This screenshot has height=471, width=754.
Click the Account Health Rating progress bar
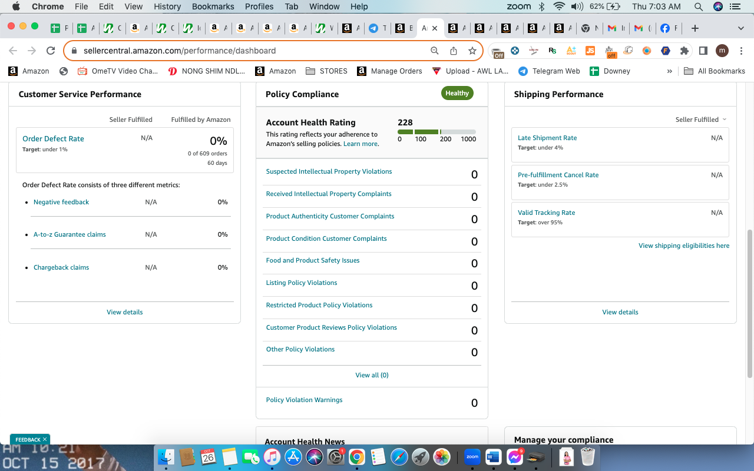436,132
